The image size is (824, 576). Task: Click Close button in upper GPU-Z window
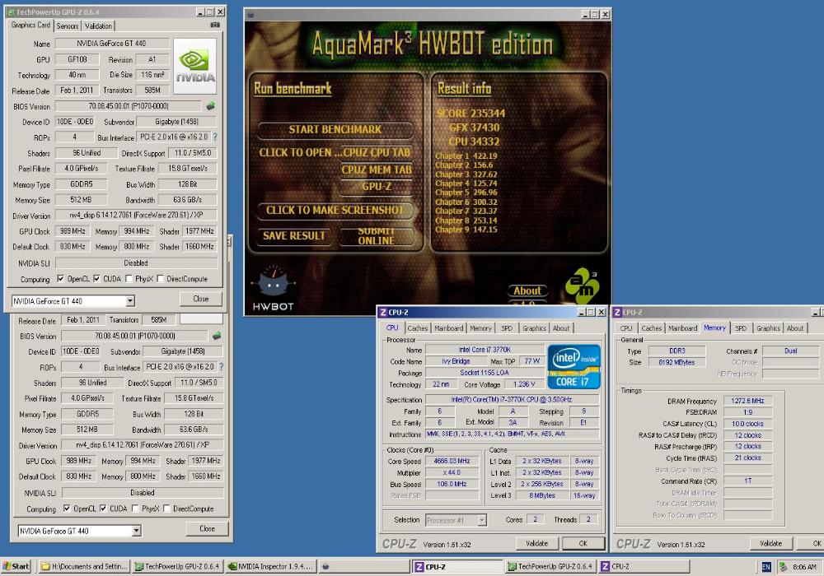pos(201,299)
